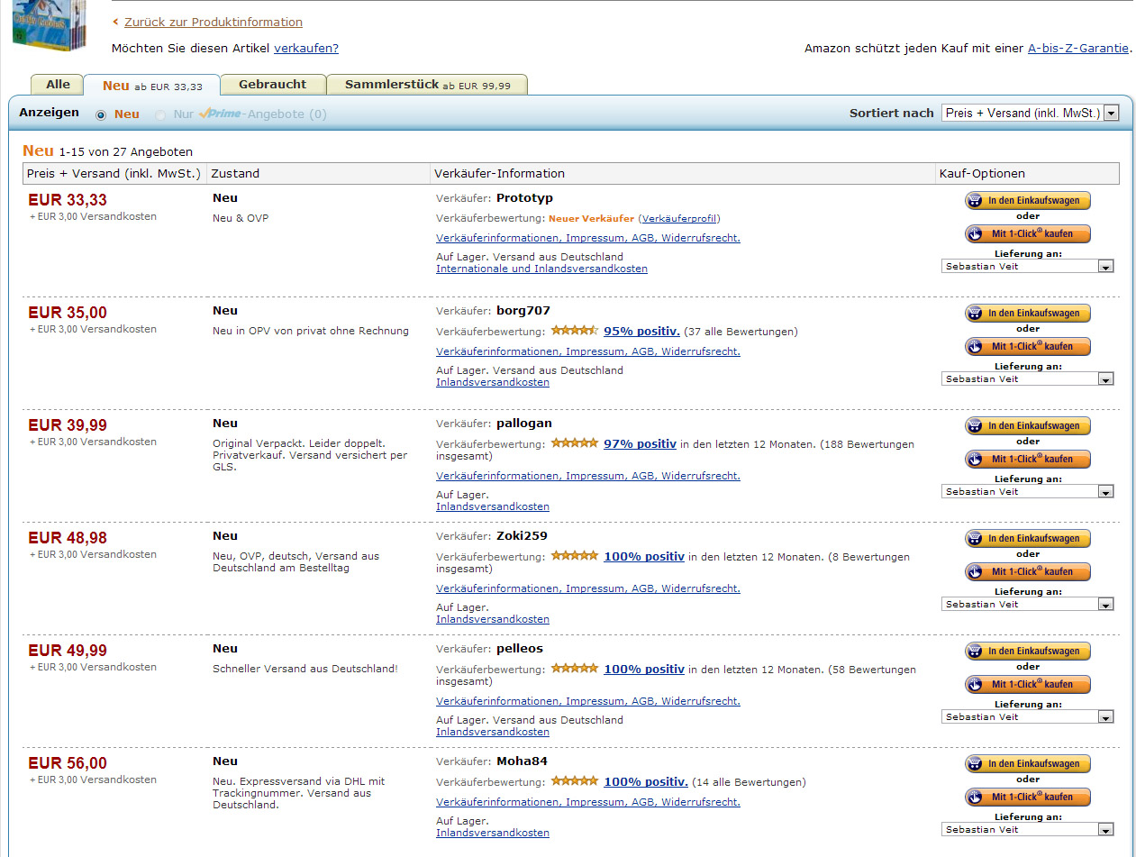Screen dimensions: 1136x857
Task: Buy pelleos's offer with 1-Click
Action: [x=1027, y=685]
